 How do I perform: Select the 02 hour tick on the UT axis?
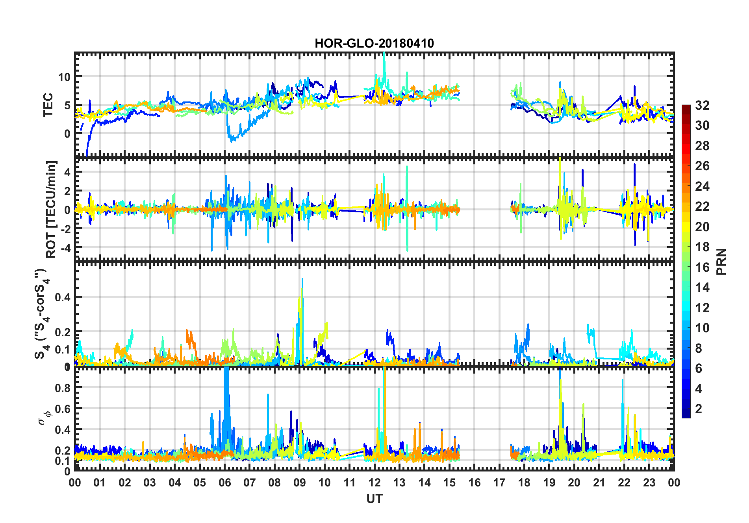(125, 483)
